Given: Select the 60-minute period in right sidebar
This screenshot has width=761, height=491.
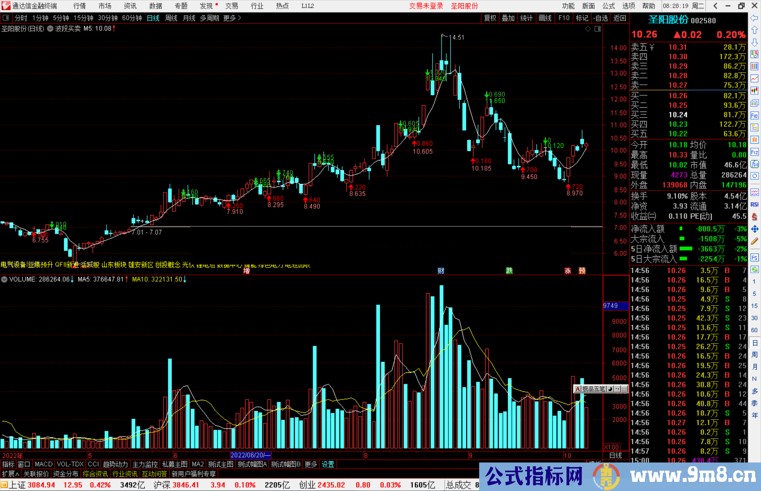Looking at the screenshot, I should coord(754,330).
